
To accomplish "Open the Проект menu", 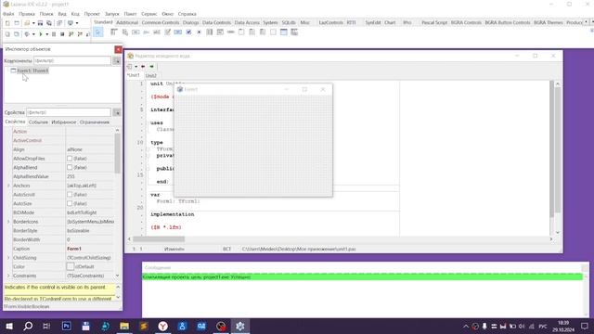I will coord(92,14).
